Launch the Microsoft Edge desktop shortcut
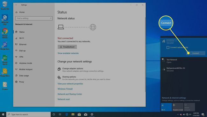The width and height of the screenshot is (207, 117). 5,19
